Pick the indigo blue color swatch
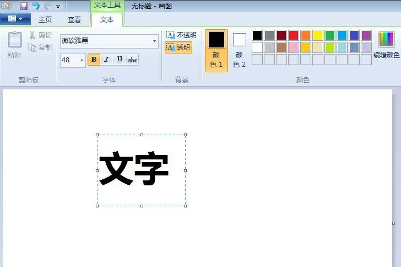The image size is (401, 267). tap(354, 35)
